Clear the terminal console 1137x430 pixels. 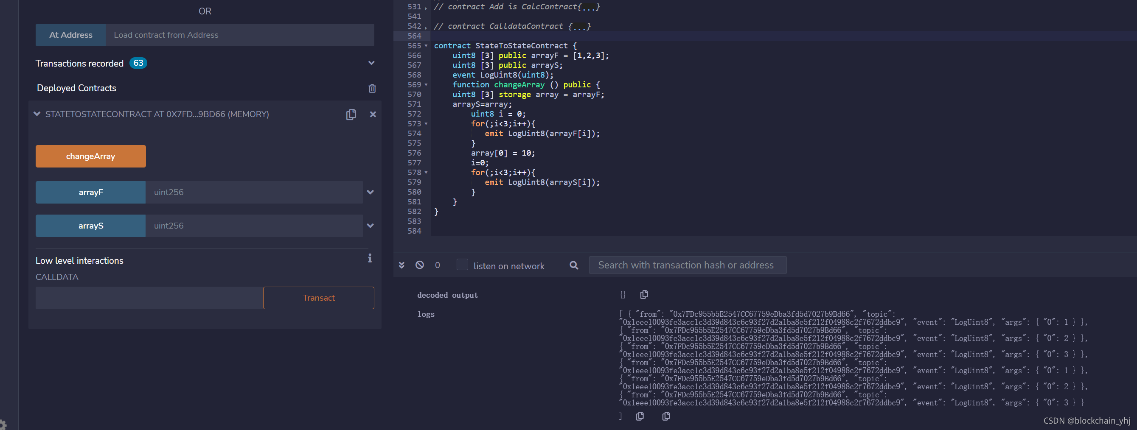pos(420,265)
